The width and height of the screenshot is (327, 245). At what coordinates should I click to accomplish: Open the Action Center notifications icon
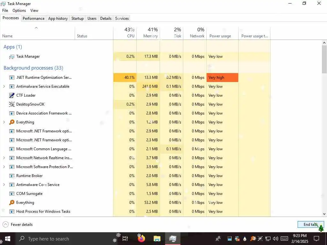pyautogui.click(x=316, y=239)
